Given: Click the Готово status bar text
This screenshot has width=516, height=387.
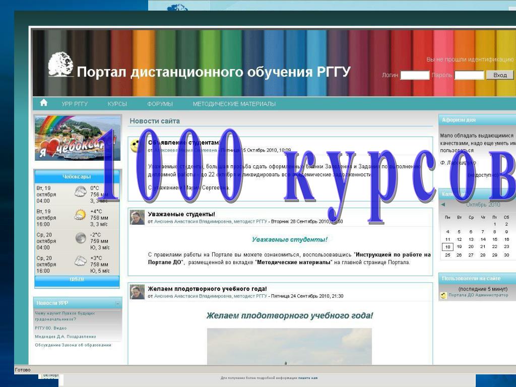Looking at the screenshot, I should coord(23,370).
